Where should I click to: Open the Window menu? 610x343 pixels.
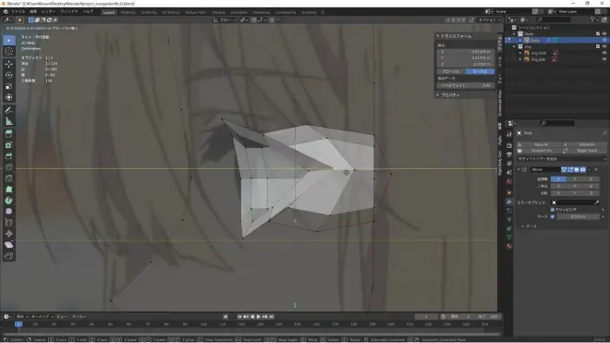tap(69, 12)
